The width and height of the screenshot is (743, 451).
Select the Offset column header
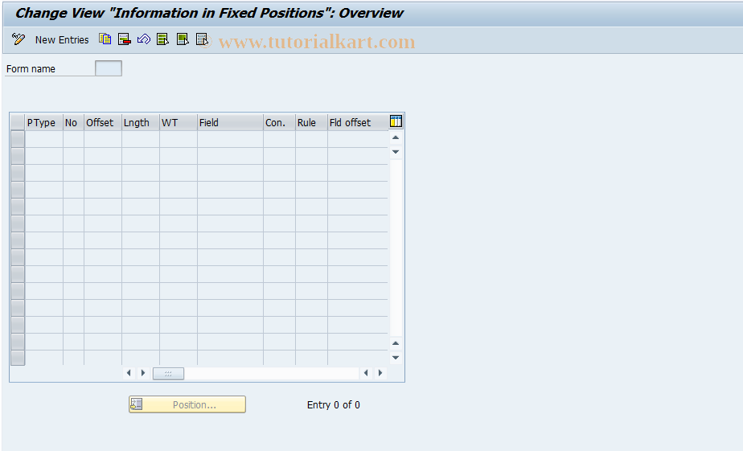click(103, 123)
